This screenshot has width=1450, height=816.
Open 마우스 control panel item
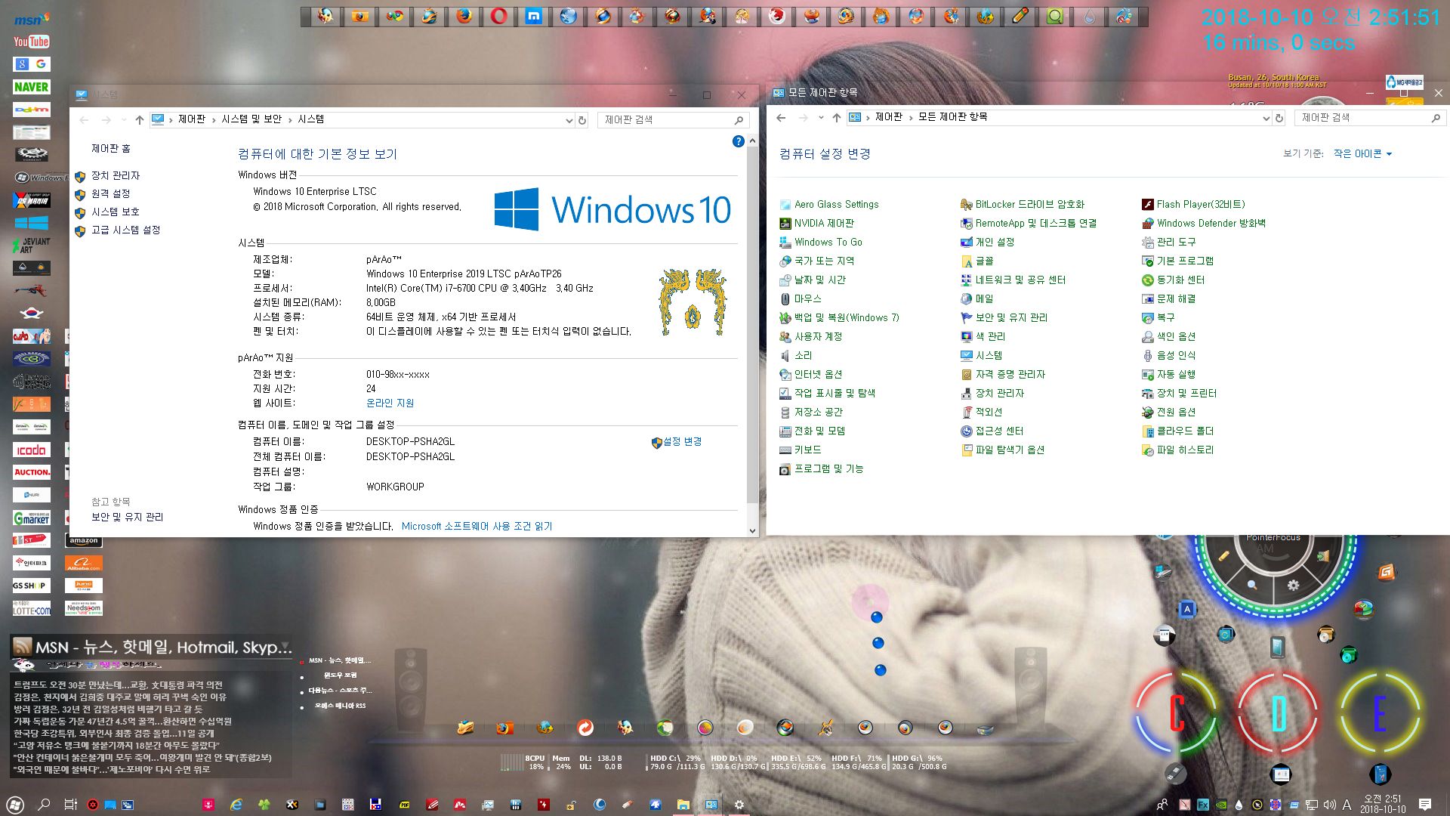[801, 298]
